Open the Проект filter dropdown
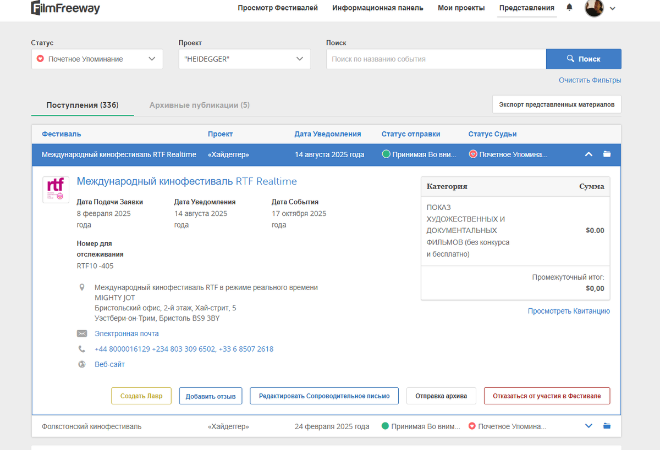Image resolution: width=660 pixels, height=450 pixels. [245, 59]
